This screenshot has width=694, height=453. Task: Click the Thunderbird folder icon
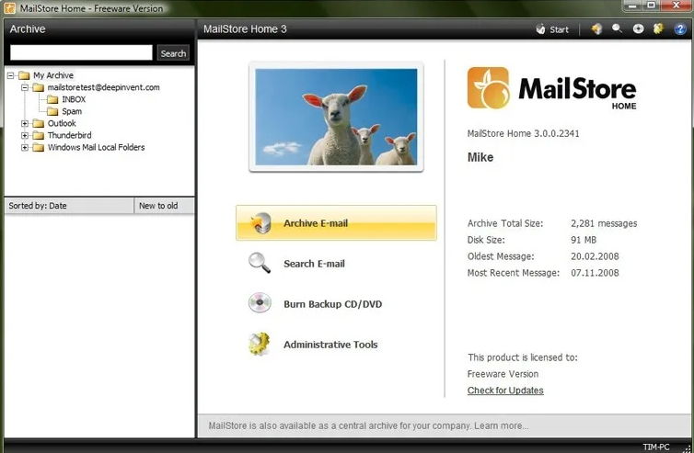click(39, 135)
